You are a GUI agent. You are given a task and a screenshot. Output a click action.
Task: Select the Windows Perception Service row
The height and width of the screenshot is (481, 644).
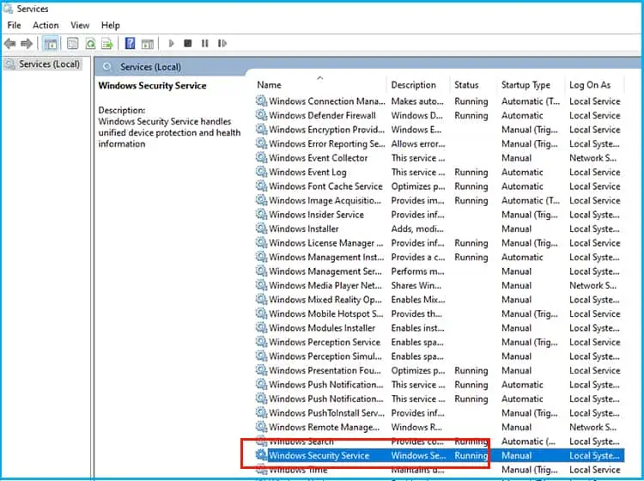[440, 342]
